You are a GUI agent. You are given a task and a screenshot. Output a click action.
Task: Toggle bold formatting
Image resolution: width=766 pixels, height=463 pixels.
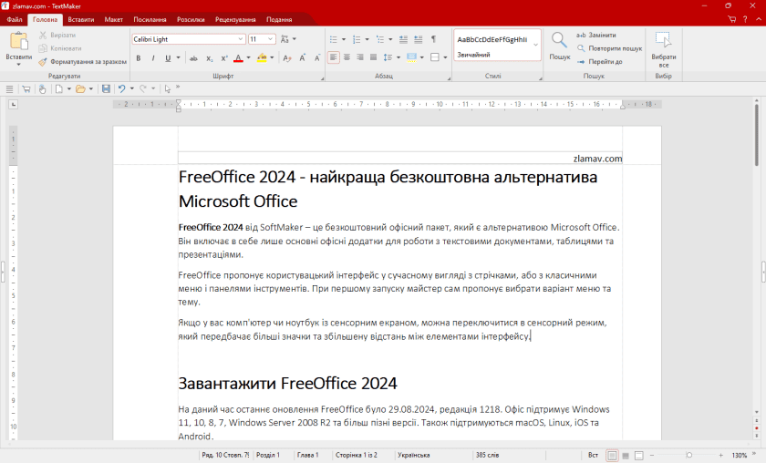click(x=139, y=58)
